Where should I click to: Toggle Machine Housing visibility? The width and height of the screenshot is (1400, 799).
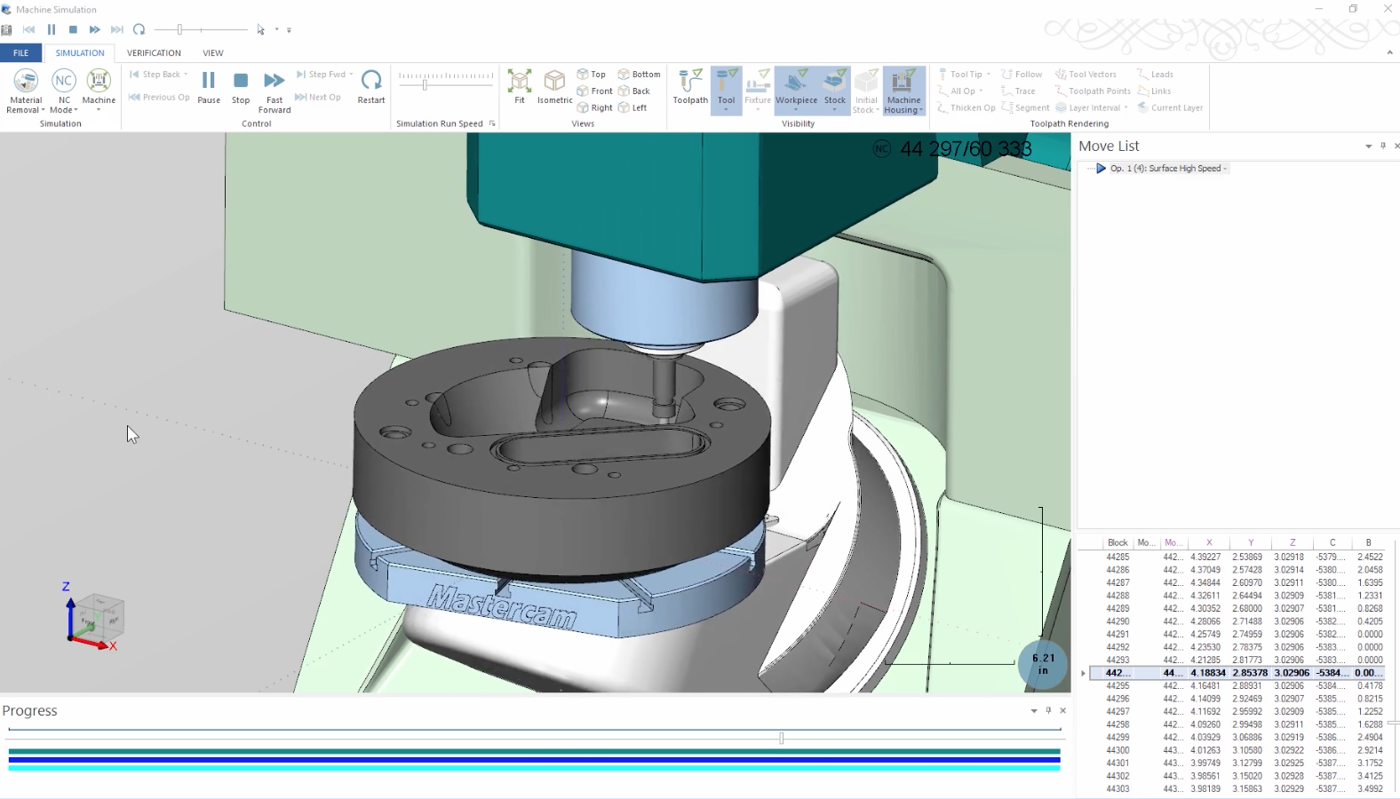pyautogui.click(x=903, y=91)
